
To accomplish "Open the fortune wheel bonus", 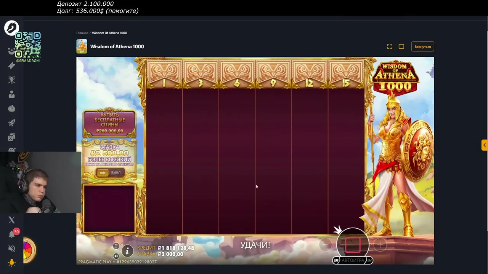I will click(29, 250).
